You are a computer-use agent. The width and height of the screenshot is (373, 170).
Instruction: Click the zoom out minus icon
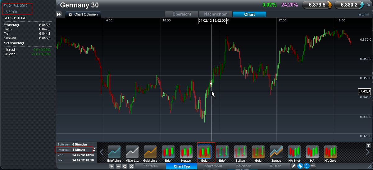coord(118,167)
